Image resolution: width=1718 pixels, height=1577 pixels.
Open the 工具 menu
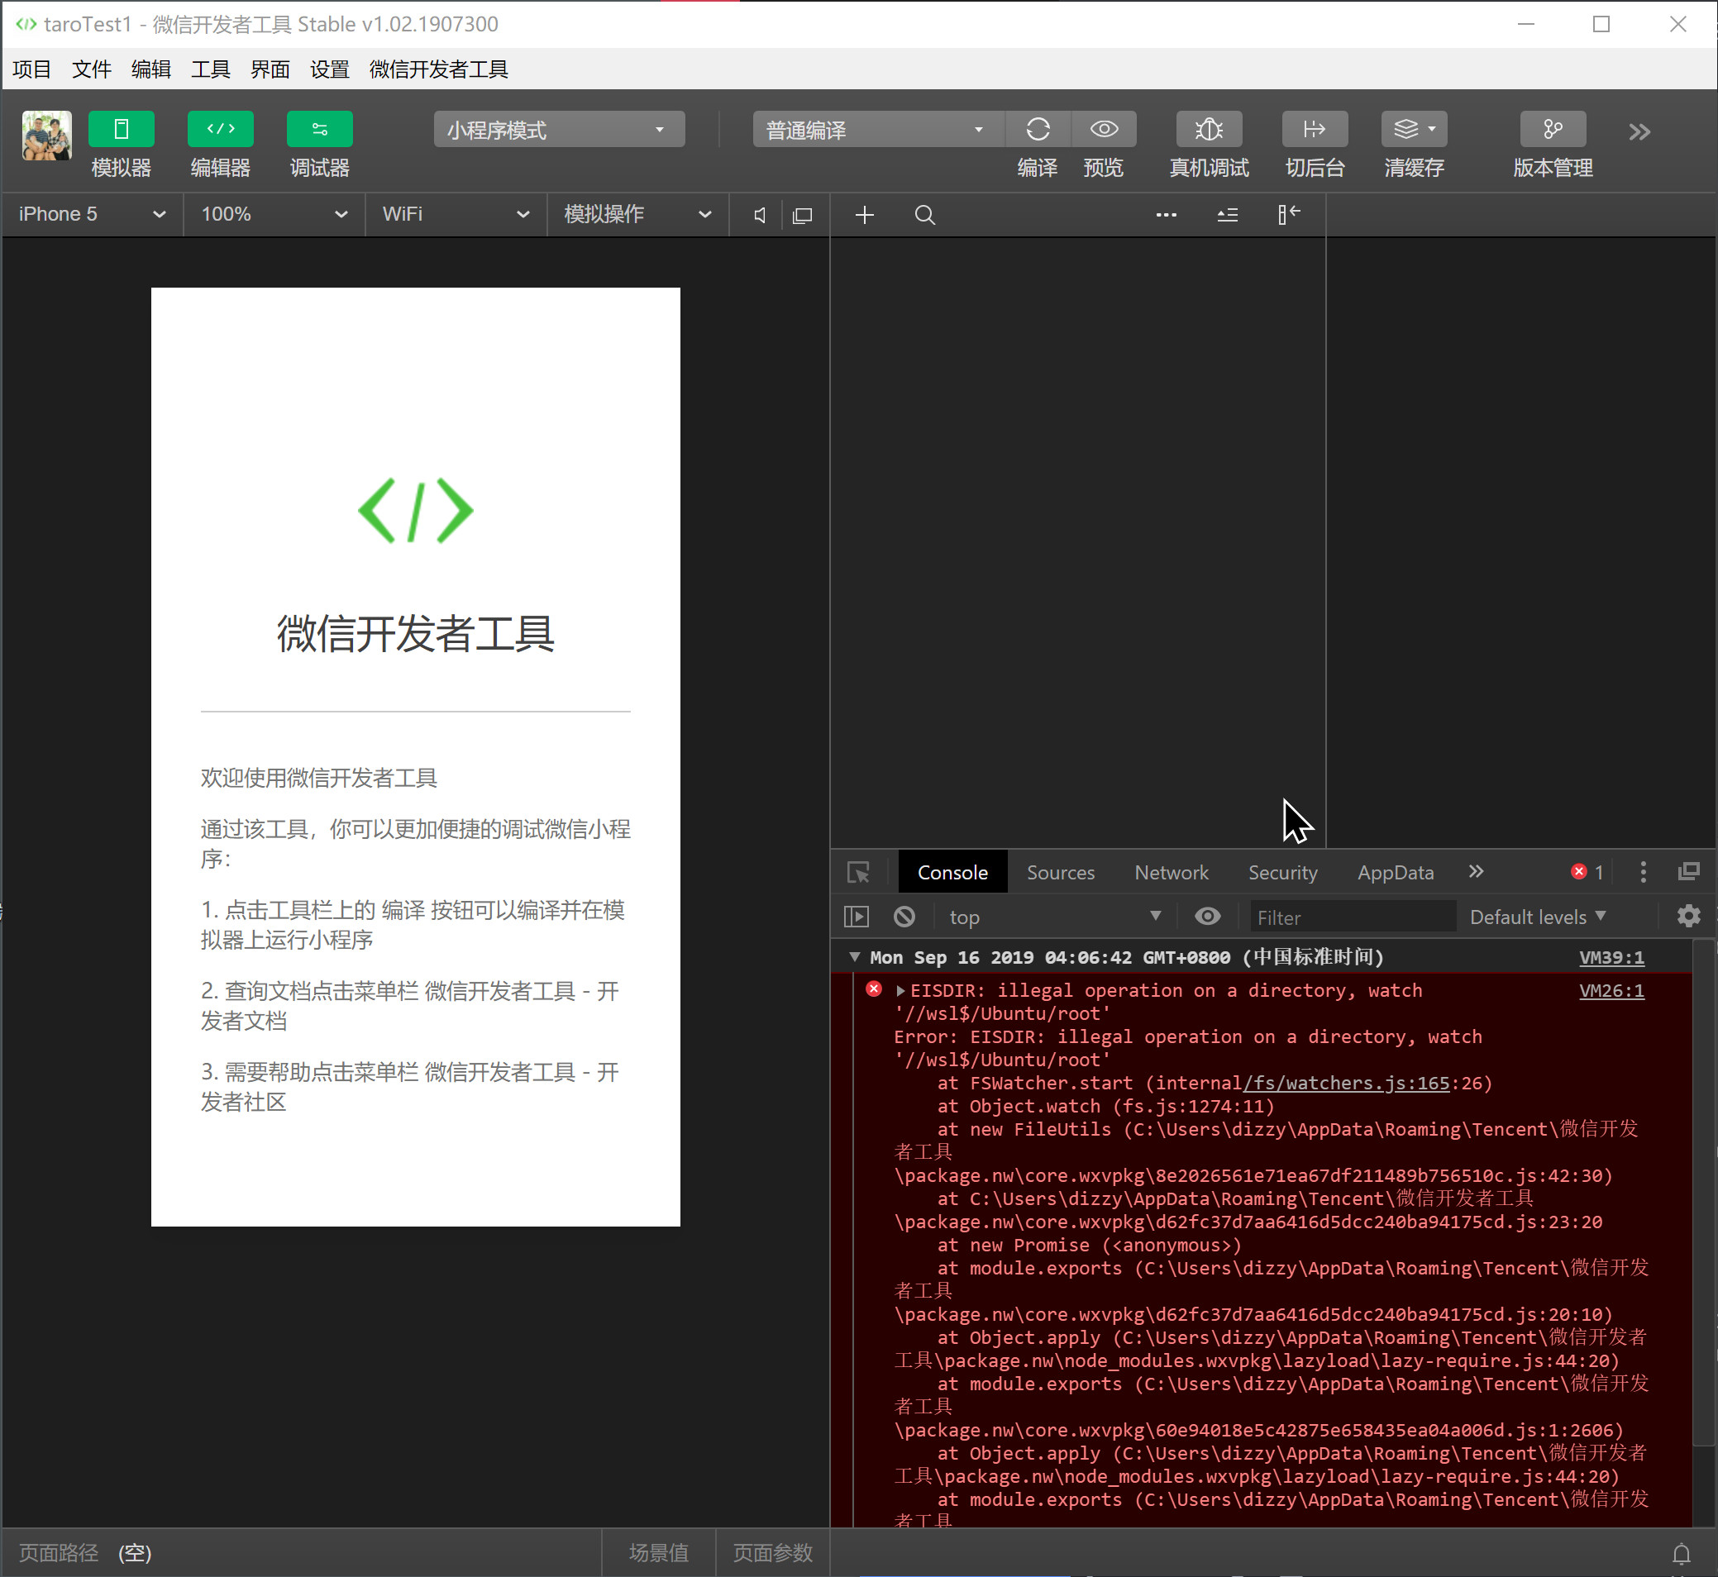[211, 69]
